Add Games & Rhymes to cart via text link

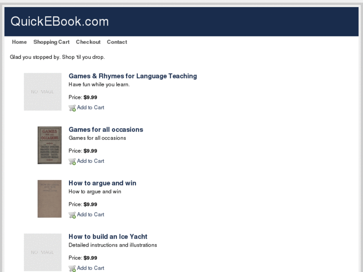pyautogui.click(x=90, y=108)
